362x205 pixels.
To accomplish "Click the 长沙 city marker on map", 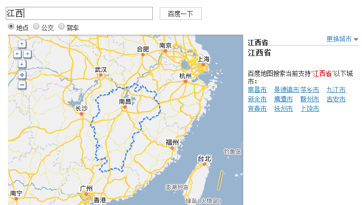I will coord(81,114).
